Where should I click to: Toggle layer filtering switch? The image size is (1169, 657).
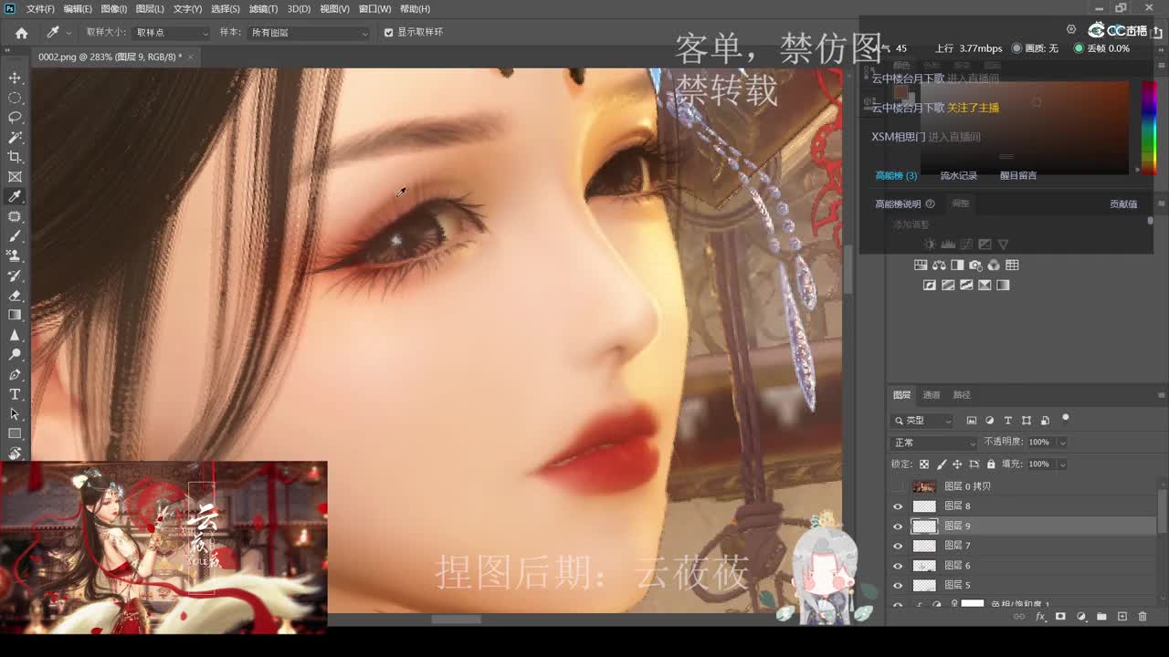point(1065,419)
